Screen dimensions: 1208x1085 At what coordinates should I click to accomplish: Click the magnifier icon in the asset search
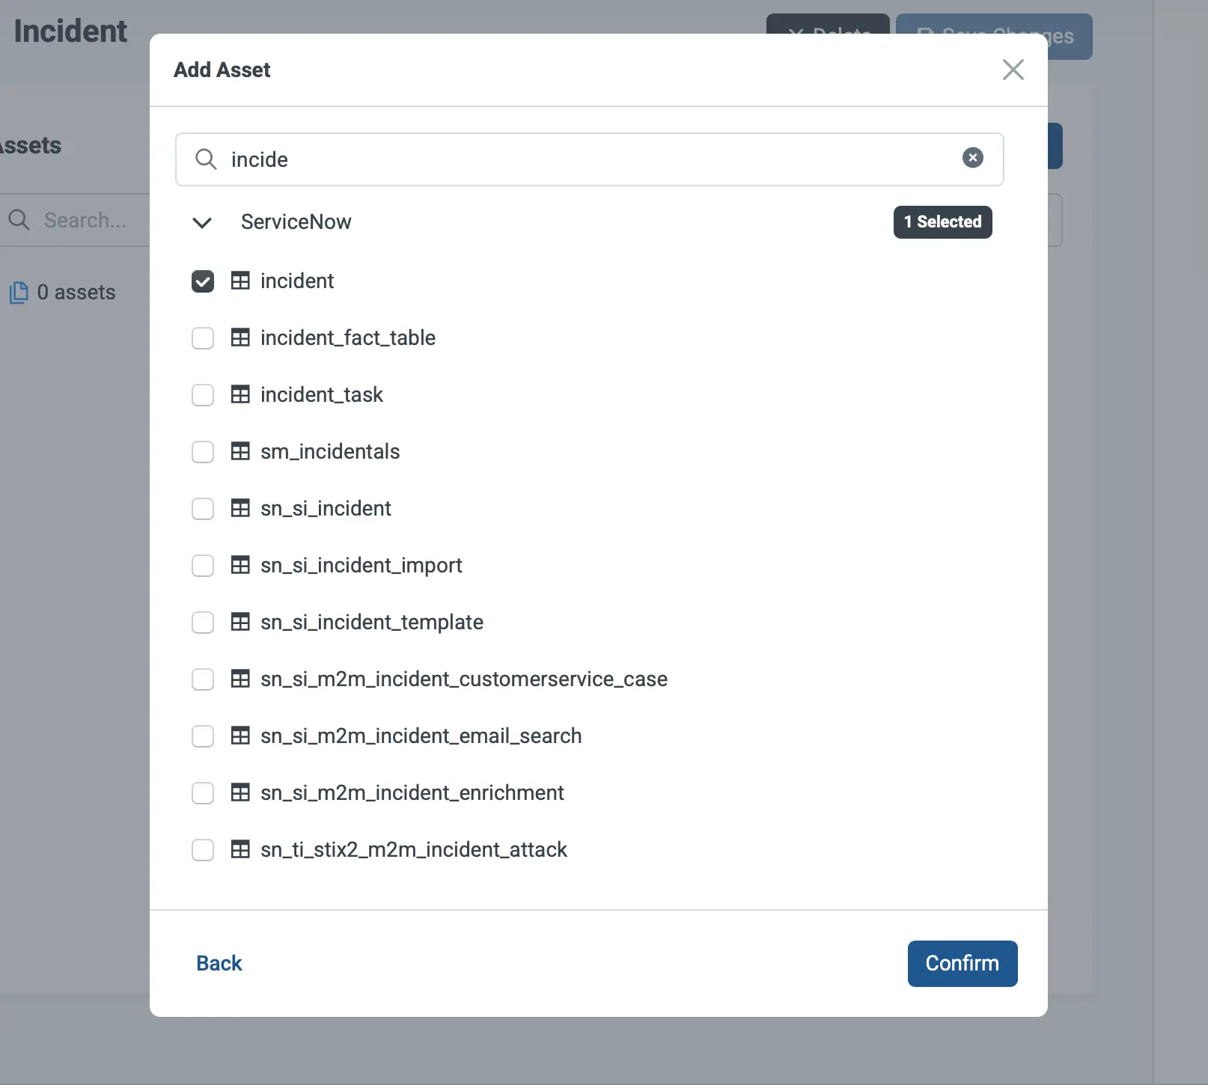(206, 159)
